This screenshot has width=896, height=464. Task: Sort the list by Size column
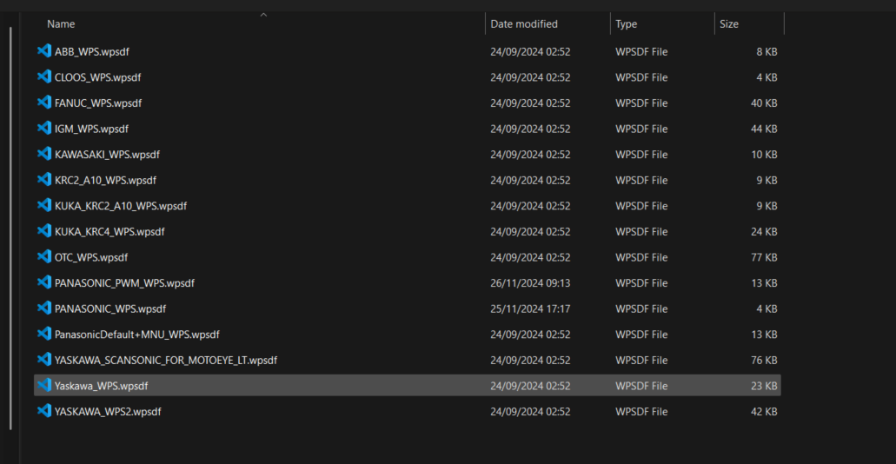click(x=729, y=24)
